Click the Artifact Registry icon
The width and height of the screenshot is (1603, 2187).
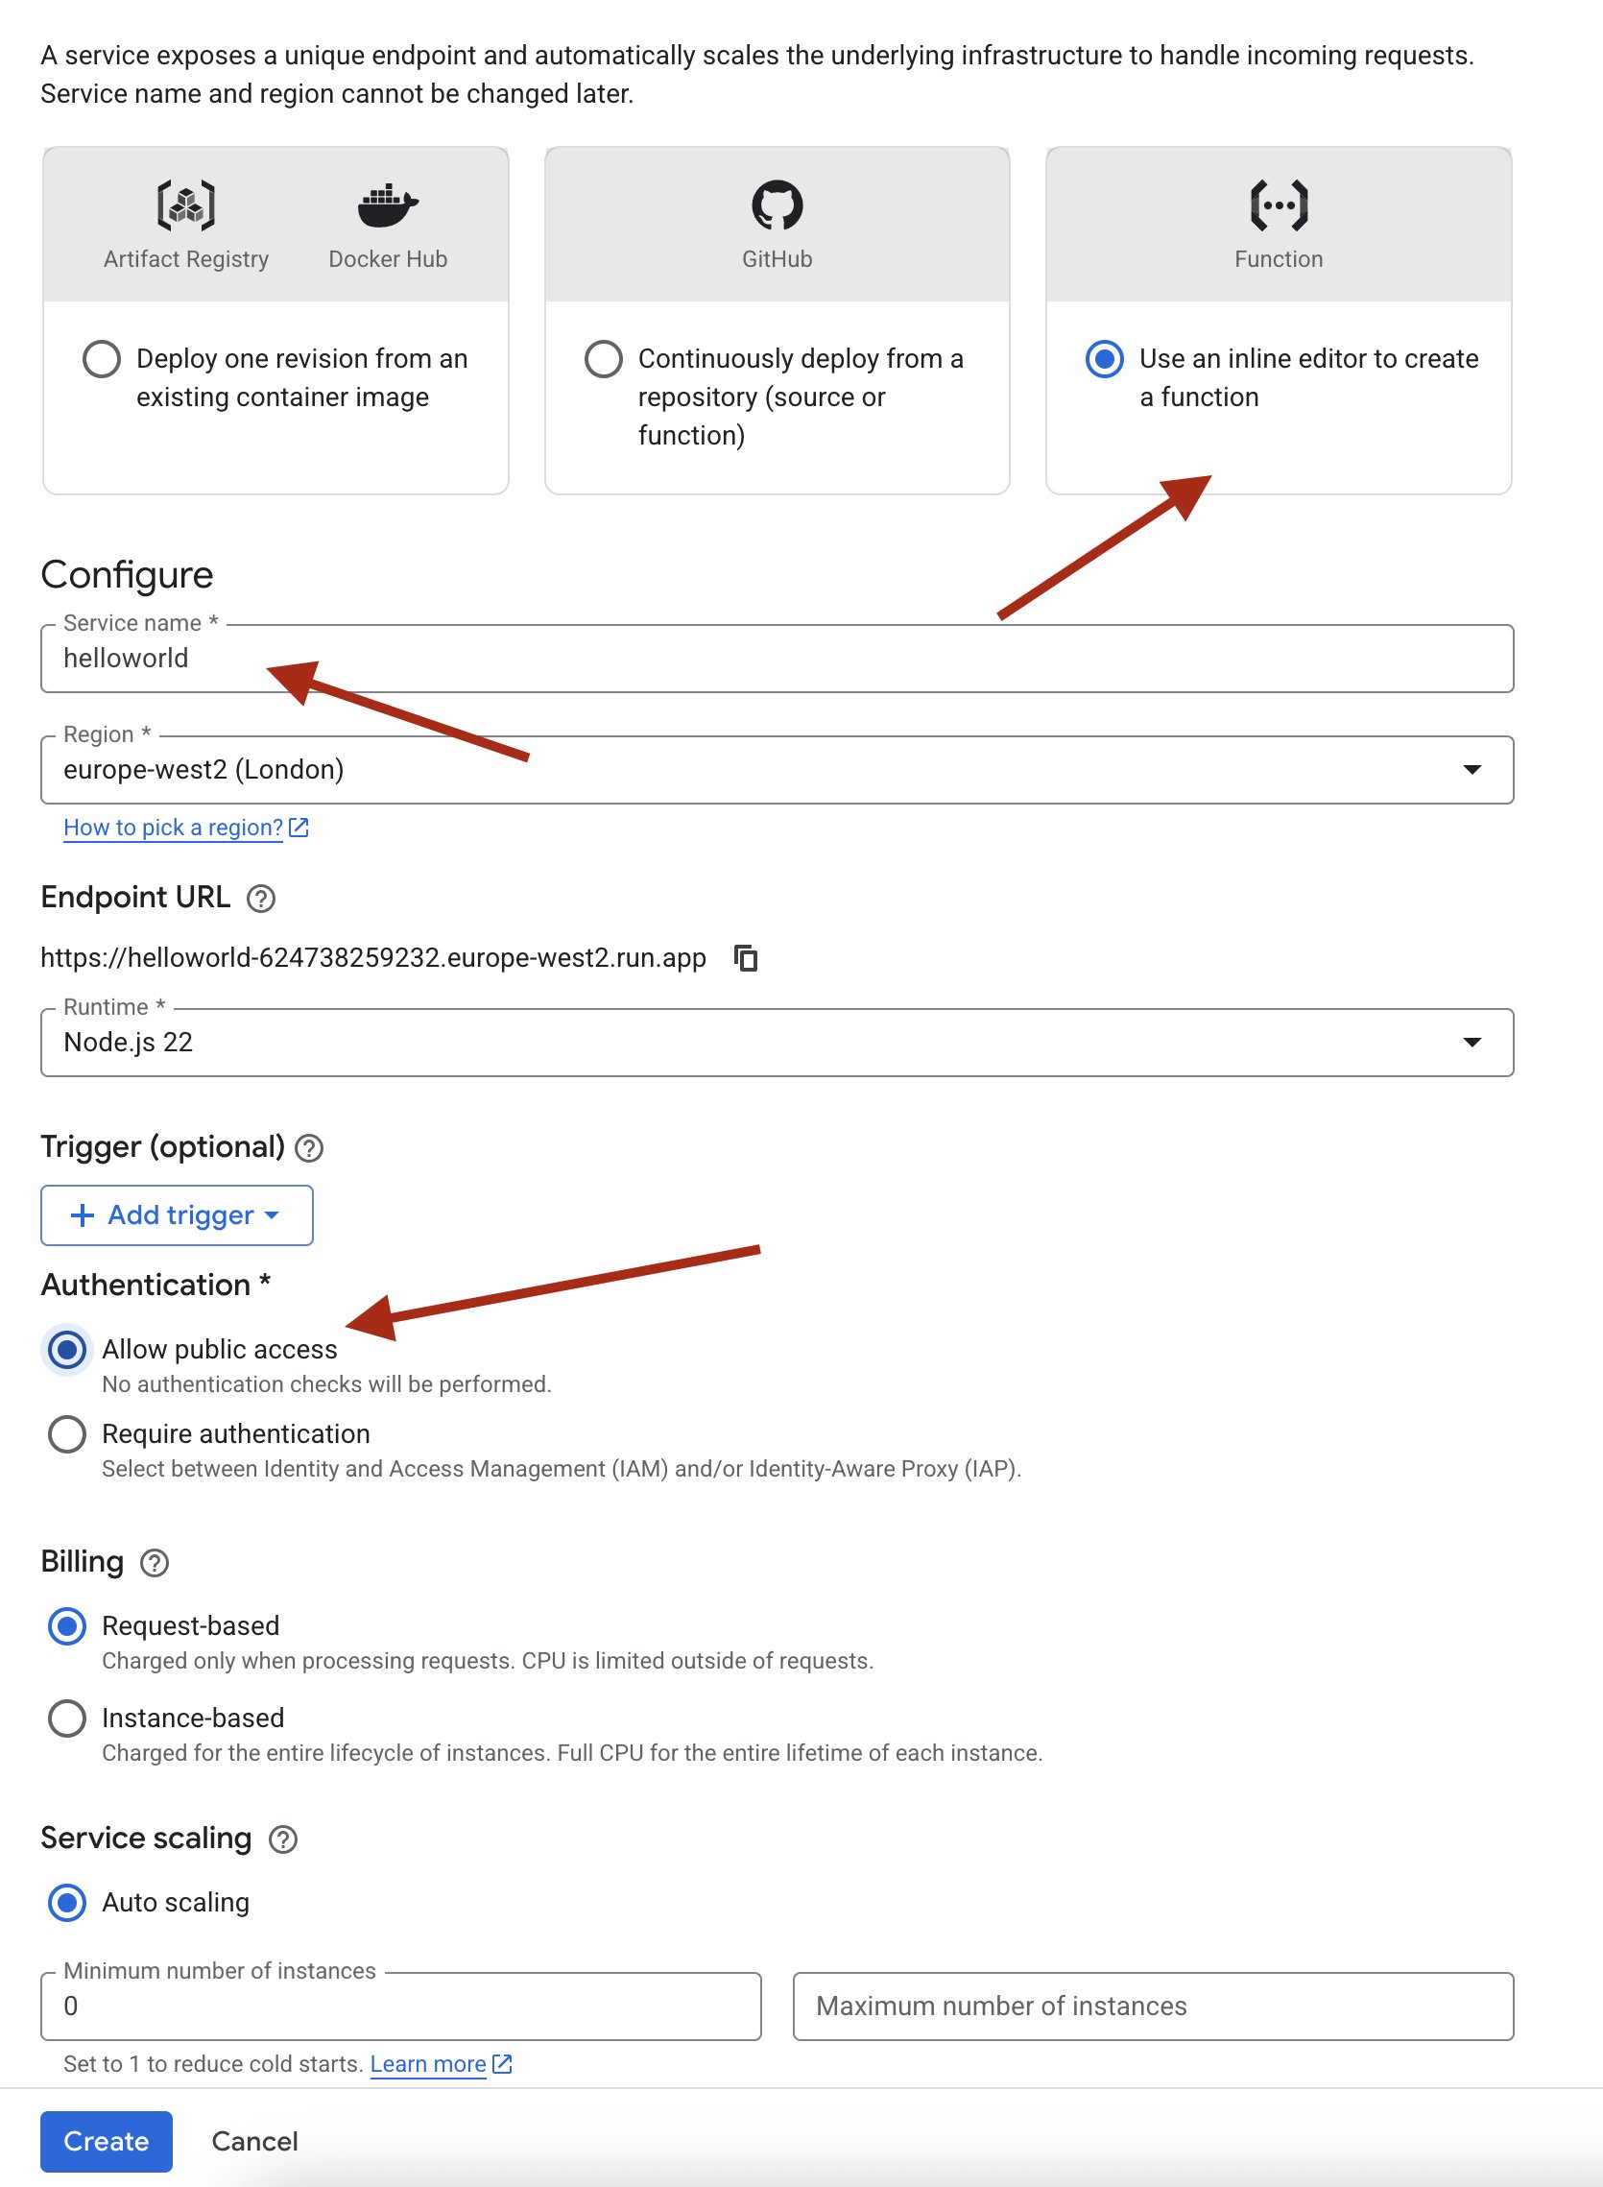pyautogui.click(x=185, y=204)
